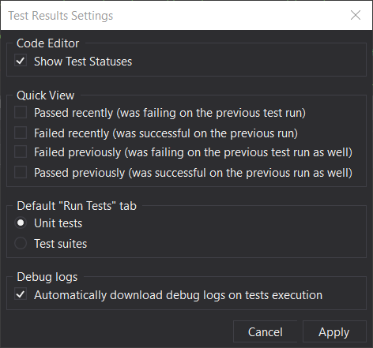
Task: Turn on the Passed previously checkbox
Action: click(21, 172)
